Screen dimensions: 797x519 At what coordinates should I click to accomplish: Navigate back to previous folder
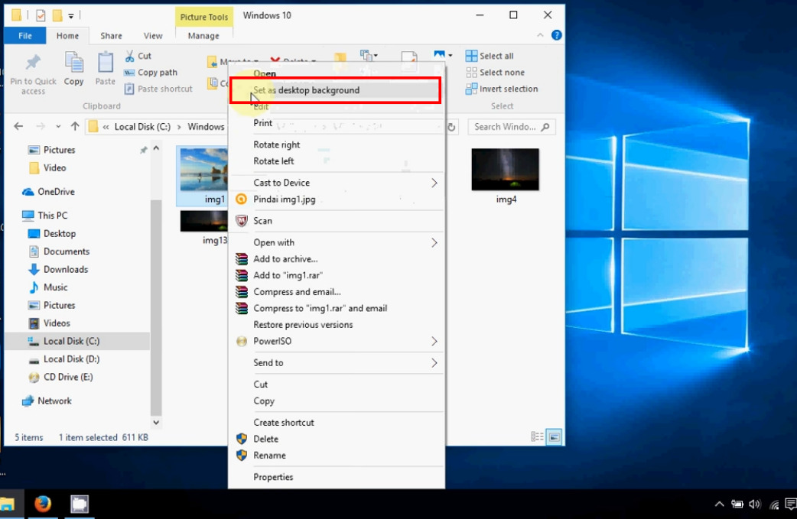click(17, 127)
